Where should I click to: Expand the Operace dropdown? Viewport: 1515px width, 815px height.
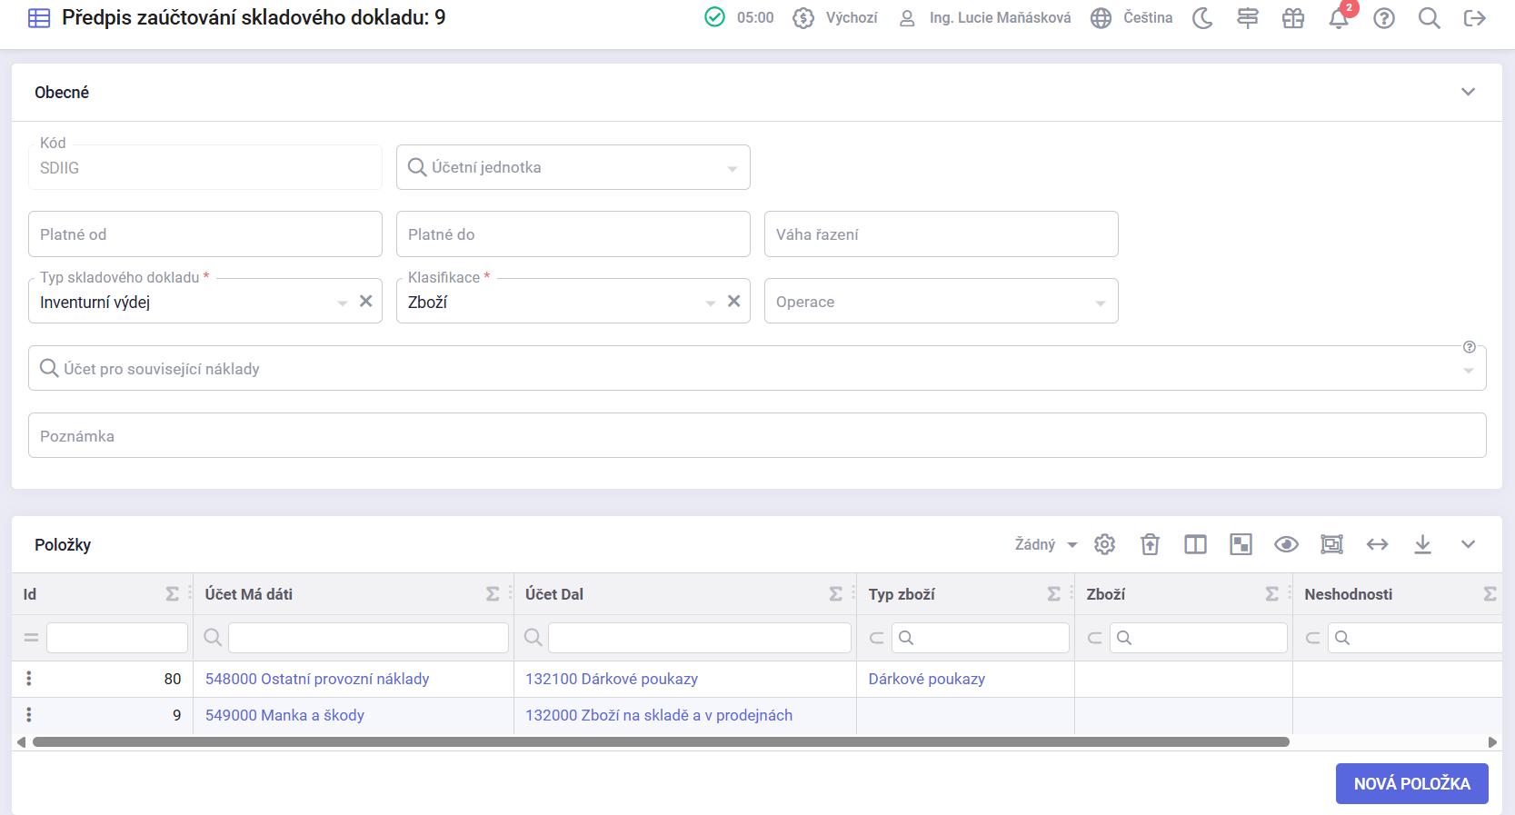[x=941, y=302]
